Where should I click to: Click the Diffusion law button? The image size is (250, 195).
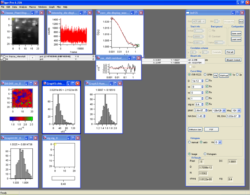(195, 129)
